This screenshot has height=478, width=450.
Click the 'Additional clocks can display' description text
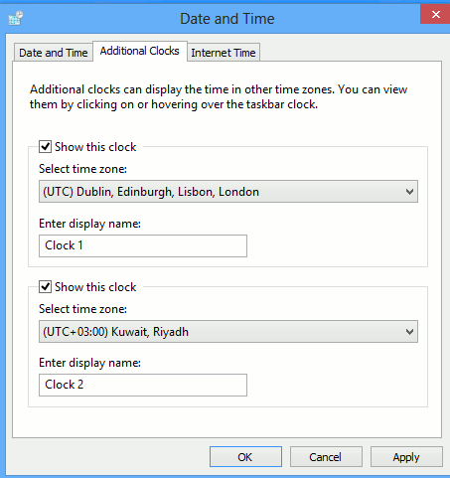pyautogui.click(x=219, y=96)
